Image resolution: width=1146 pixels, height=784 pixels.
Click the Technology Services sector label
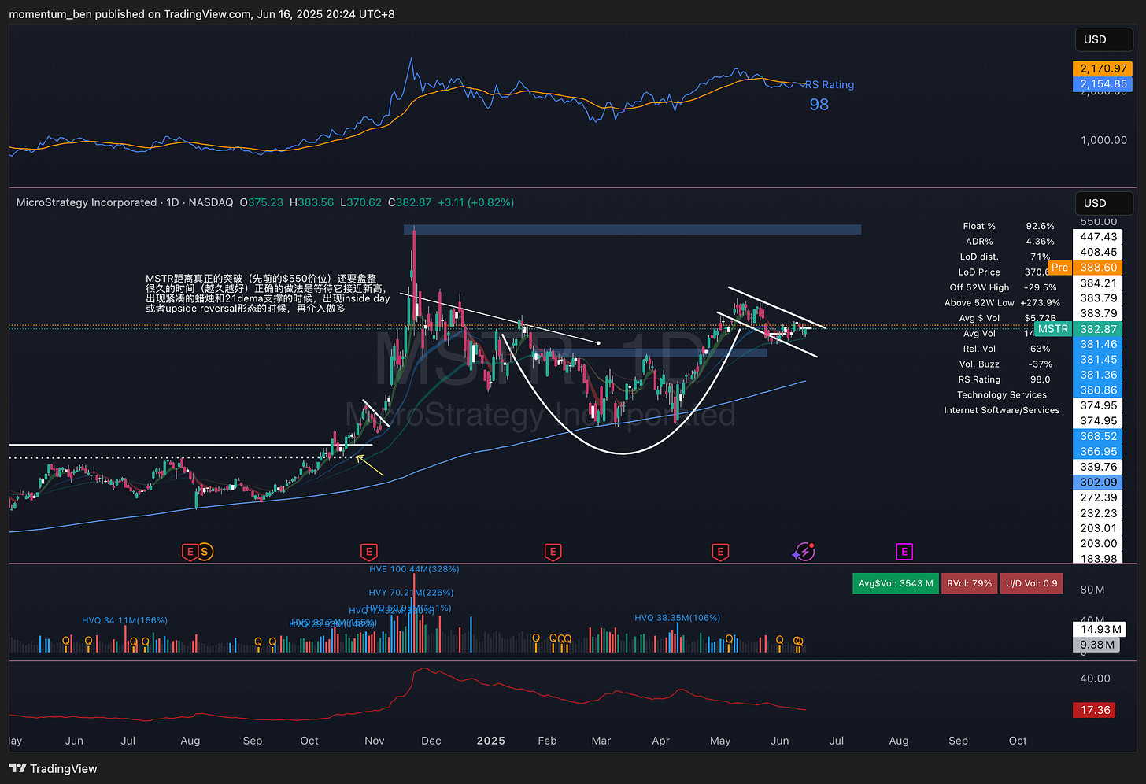[x=1002, y=395]
